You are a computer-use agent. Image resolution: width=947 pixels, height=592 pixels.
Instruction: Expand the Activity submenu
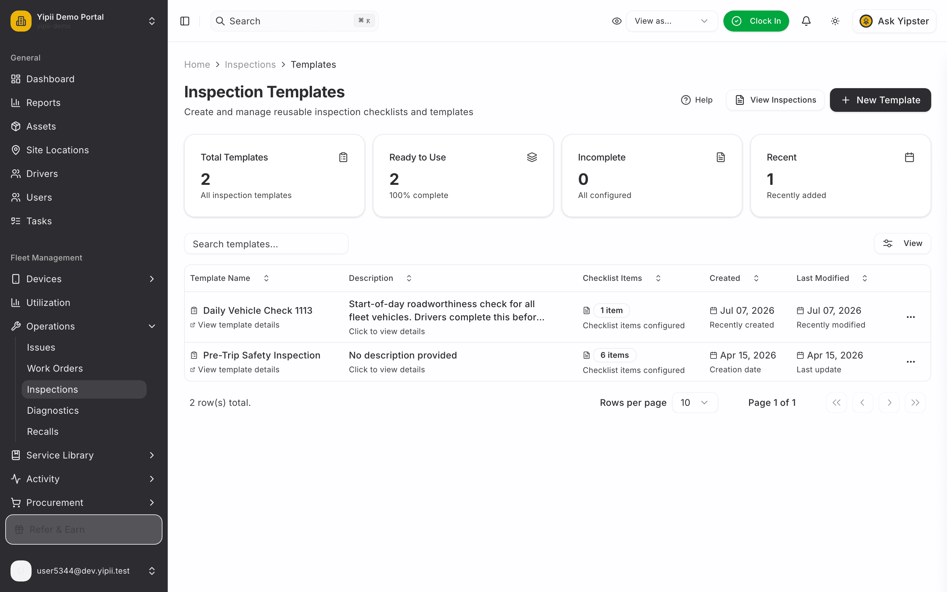[x=84, y=479]
